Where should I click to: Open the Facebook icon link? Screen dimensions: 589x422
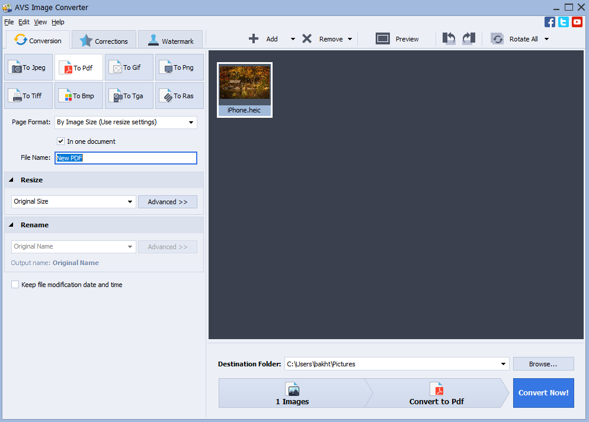pyautogui.click(x=550, y=22)
